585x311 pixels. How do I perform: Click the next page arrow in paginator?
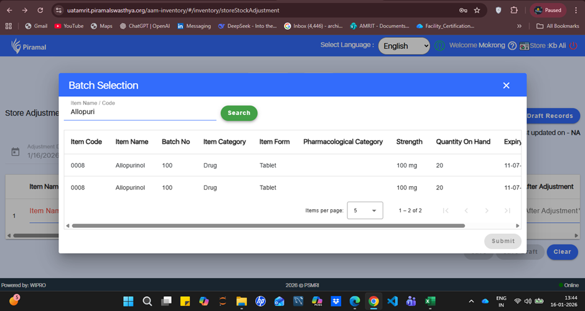coord(487,210)
